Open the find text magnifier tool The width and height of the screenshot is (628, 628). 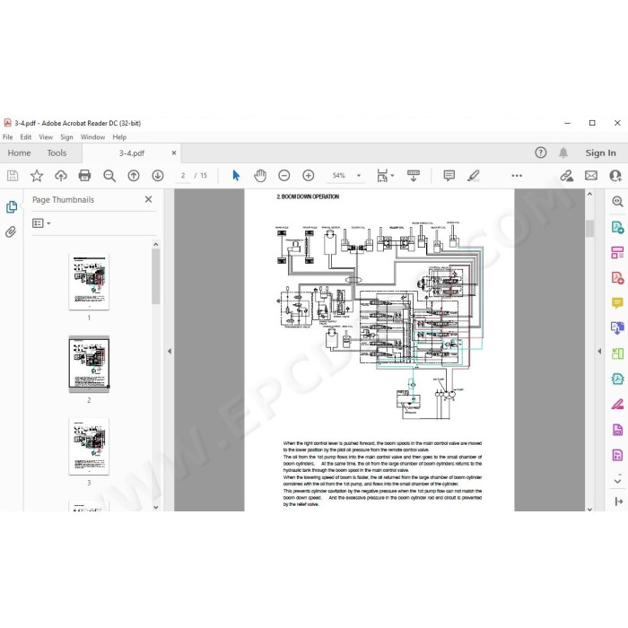click(x=109, y=176)
